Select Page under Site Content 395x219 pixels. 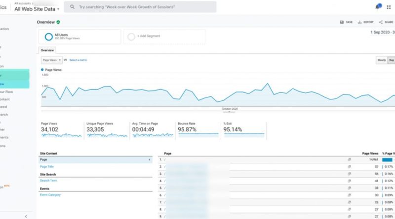tap(44, 159)
